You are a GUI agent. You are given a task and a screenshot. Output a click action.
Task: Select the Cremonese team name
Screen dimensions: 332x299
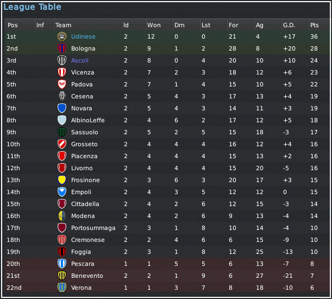88,240
